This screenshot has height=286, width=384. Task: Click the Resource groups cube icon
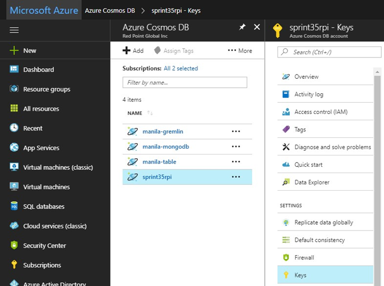(x=14, y=89)
